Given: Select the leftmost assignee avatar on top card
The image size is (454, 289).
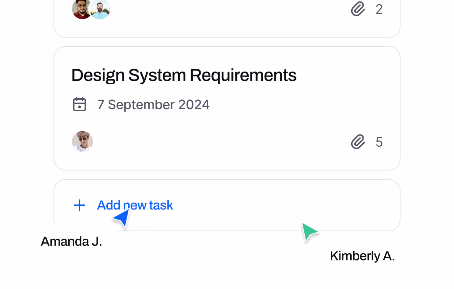Looking at the screenshot, I should [82, 9].
